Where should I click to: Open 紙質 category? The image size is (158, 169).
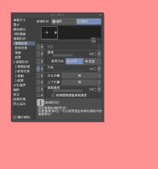pyautogui.click(x=18, y=57)
